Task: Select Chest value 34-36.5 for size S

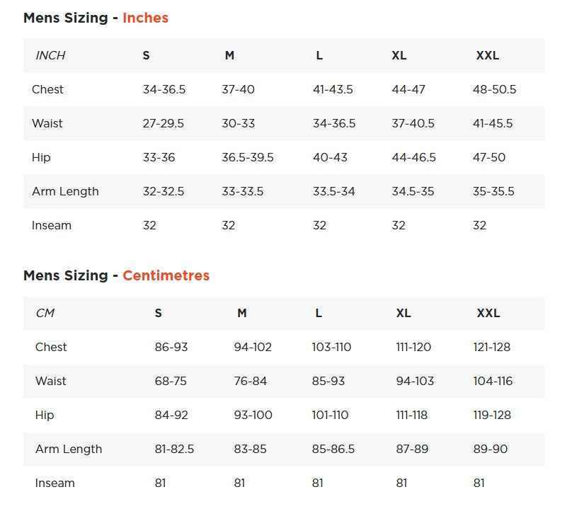Action: click(x=164, y=89)
